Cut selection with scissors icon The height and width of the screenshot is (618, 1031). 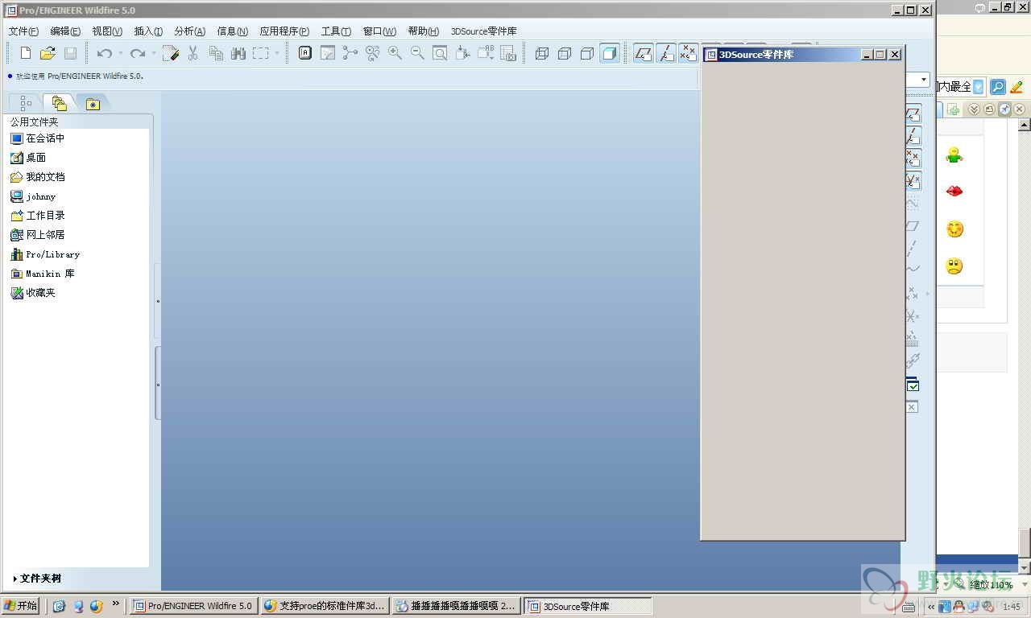tap(193, 53)
